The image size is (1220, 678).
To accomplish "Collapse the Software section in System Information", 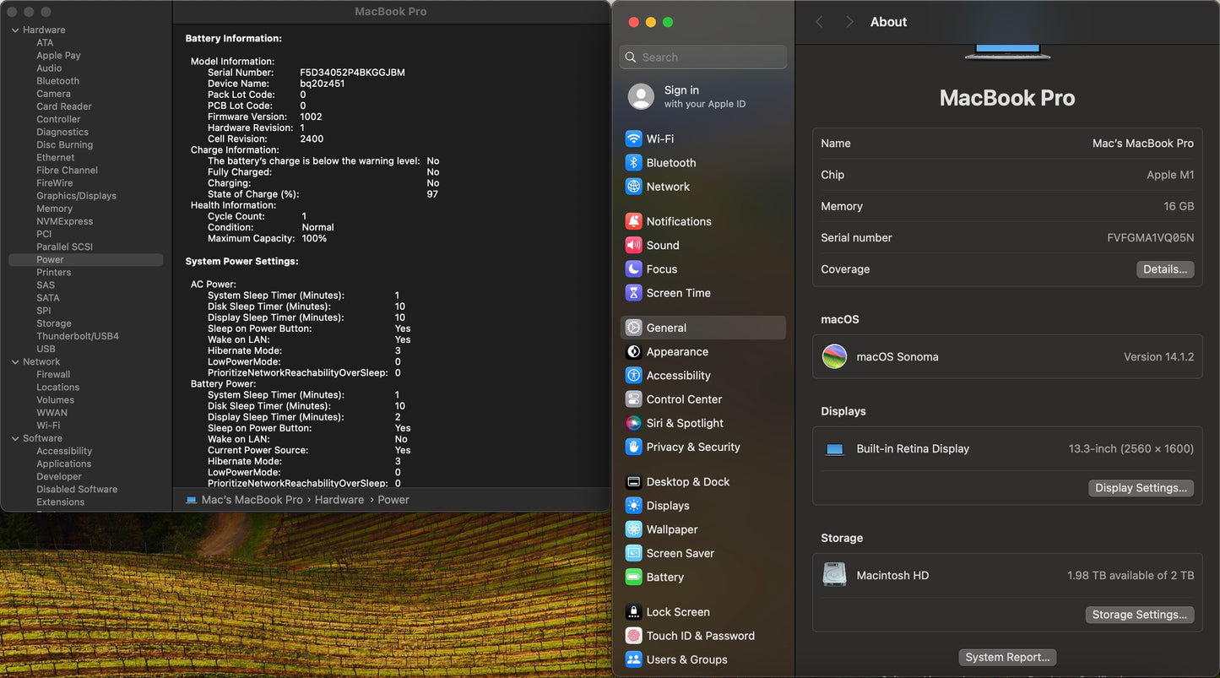I will [x=15, y=439].
